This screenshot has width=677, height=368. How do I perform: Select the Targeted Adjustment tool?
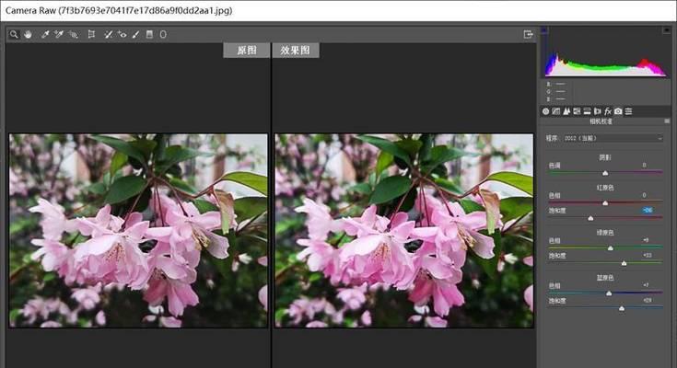[x=73, y=34]
